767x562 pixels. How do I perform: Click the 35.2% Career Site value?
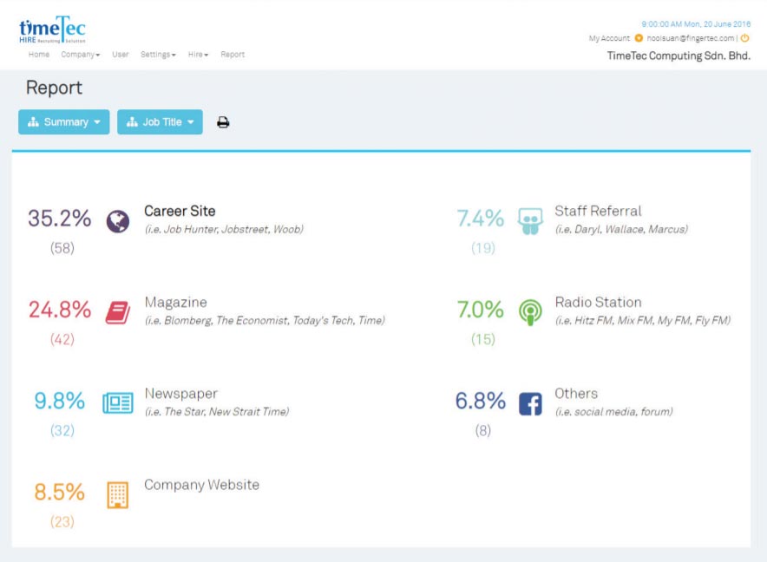[59, 219]
